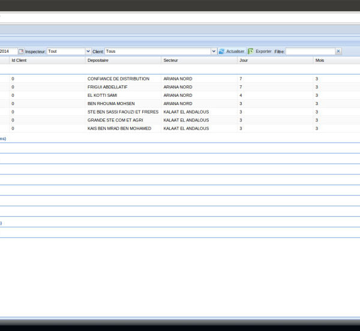The width and height of the screenshot is (360, 331).
Task: Sort by the Jour column header
Action: click(244, 61)
